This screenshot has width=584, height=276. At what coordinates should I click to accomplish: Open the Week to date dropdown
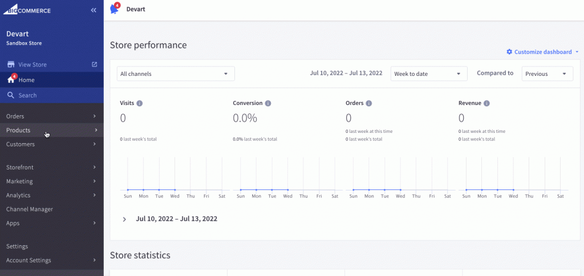point(428,74)
